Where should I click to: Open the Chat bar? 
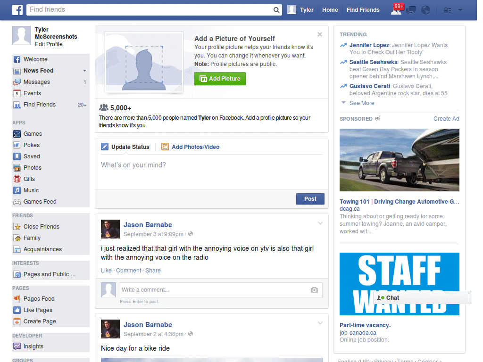click(x=422, y=298)
